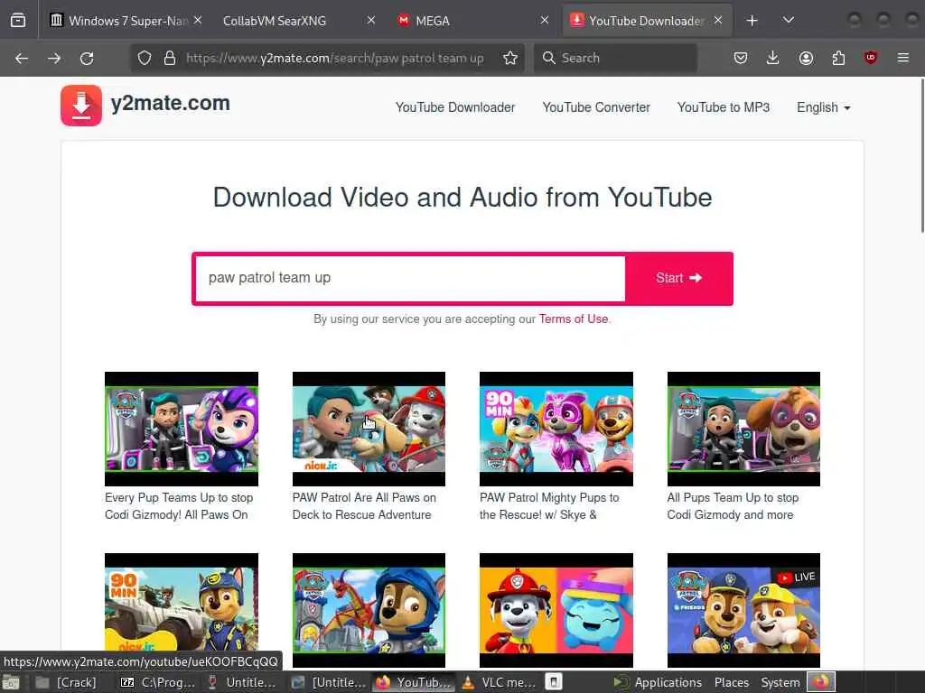Focus the Firefox Search box

(x=615, y=58)
